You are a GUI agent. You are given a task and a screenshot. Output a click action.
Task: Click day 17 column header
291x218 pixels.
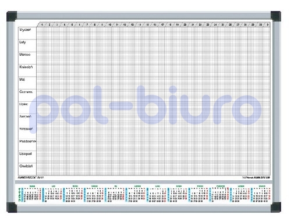tap(162, 24)
